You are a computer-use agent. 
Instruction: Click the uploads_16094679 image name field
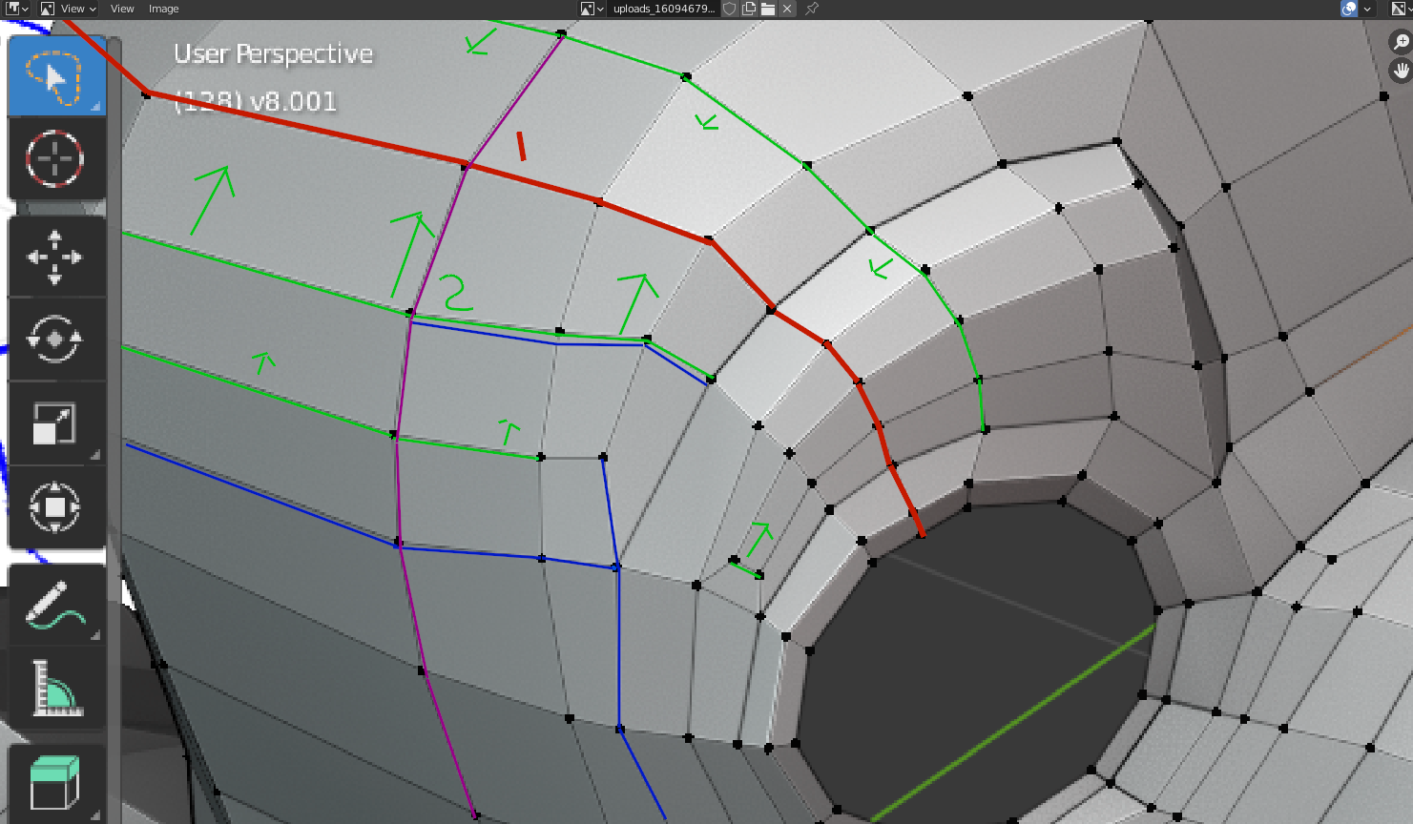pyautogui.click(x=664, y=9)
